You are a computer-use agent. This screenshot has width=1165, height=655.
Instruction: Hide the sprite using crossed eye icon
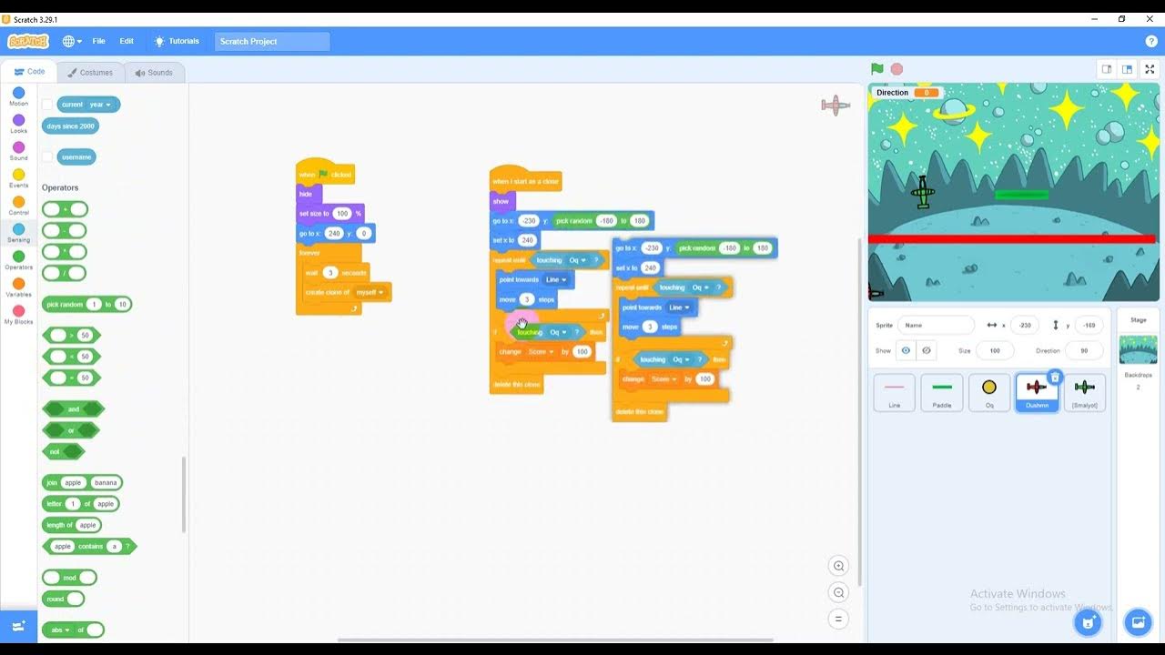pos(927,351)
